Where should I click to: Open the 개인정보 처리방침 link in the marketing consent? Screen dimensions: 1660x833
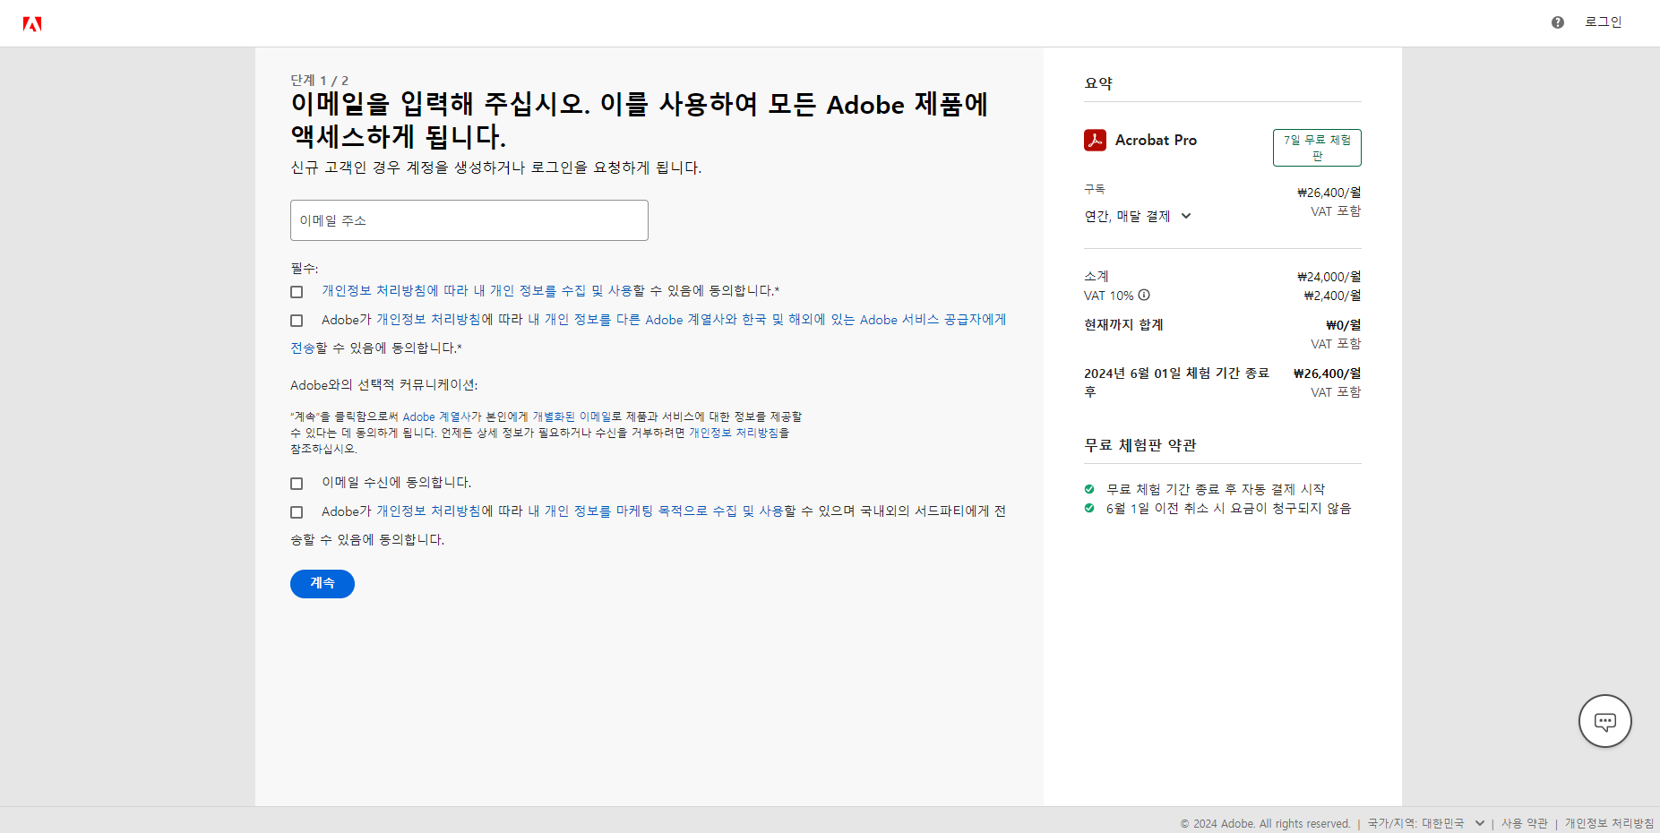(428, 511)
